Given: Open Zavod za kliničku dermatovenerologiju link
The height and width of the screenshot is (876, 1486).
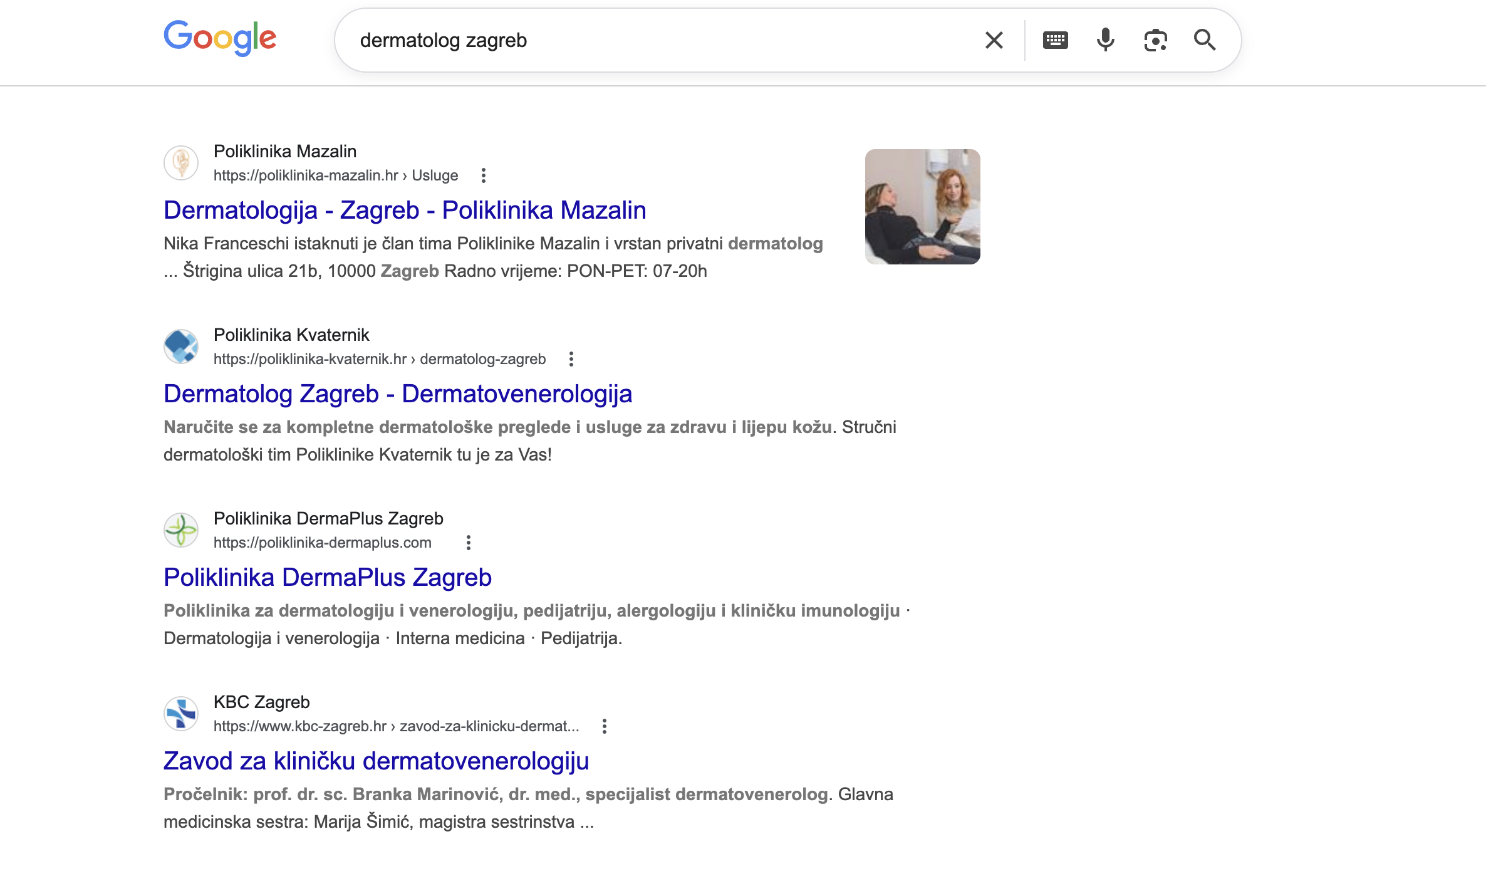Looking at the screenshot, I should (376, 761).
